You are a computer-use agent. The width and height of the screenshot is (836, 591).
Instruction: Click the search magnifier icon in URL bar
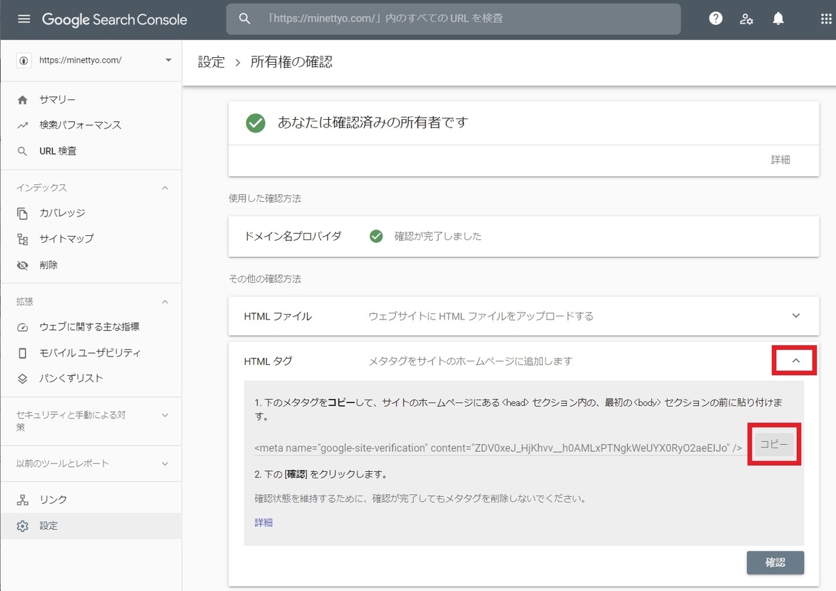click(245, 19)
